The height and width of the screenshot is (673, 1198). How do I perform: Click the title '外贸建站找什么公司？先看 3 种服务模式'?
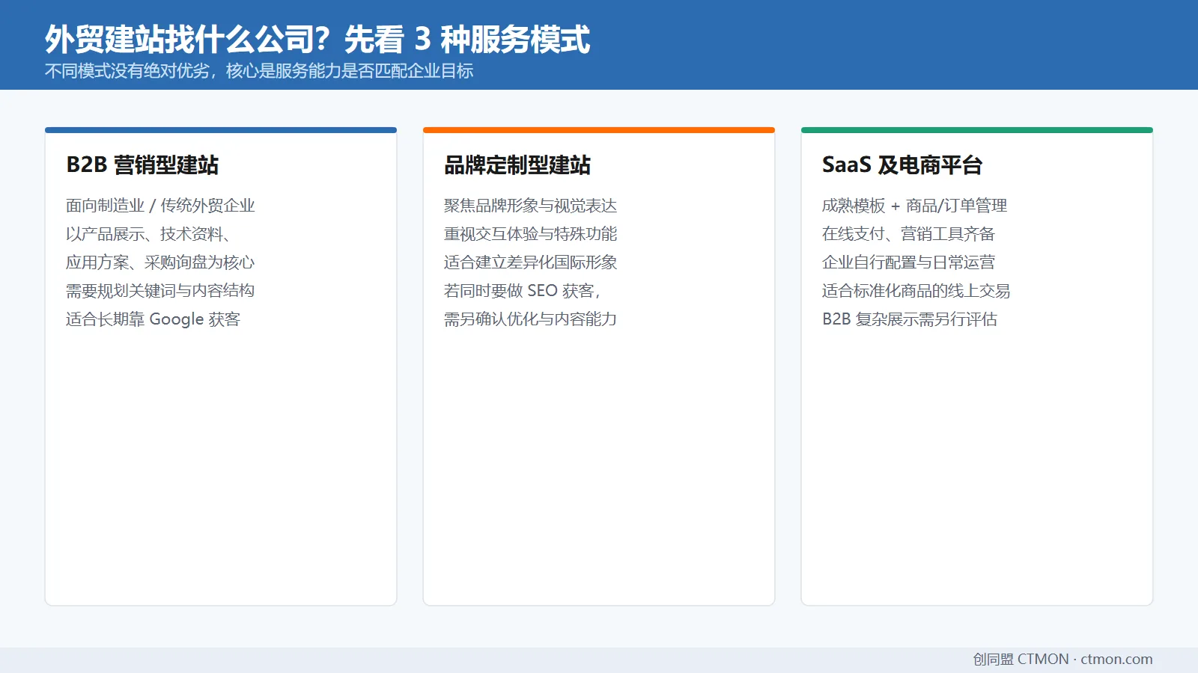coord(317,39)
